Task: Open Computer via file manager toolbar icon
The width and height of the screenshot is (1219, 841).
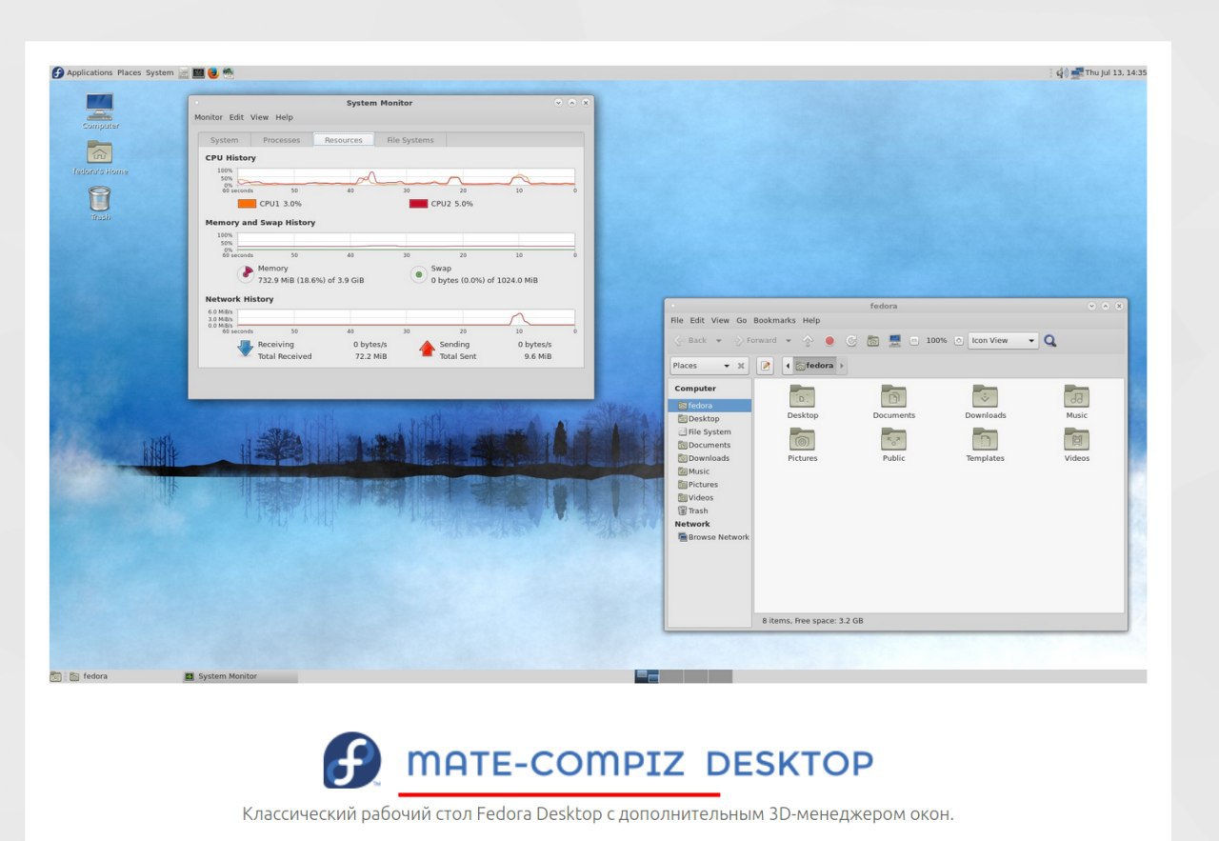Action: tap(894, 340)
